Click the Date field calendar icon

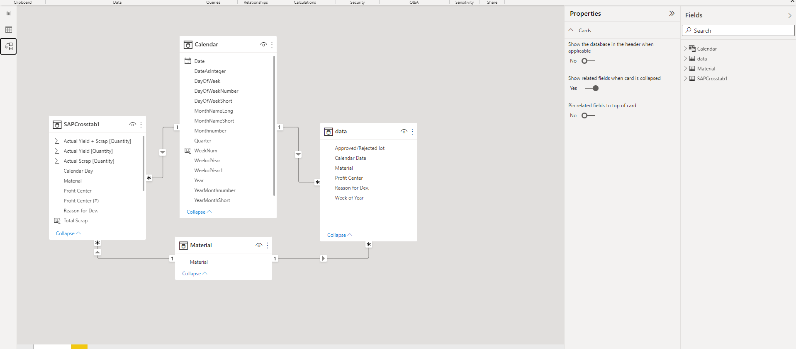188,61
